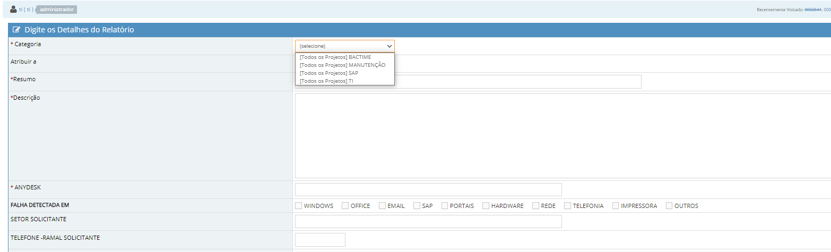Open the Categoria dropdown
Image resolution: width=831 pixels, height=252 pixels.
[x=344, y=46]
